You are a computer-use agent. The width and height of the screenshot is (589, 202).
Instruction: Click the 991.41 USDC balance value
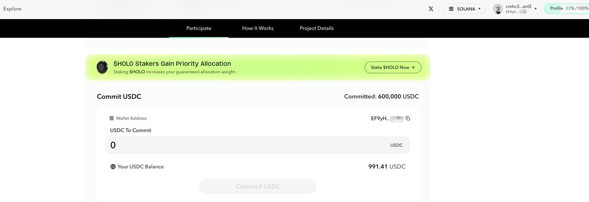(x=387, y=167)
